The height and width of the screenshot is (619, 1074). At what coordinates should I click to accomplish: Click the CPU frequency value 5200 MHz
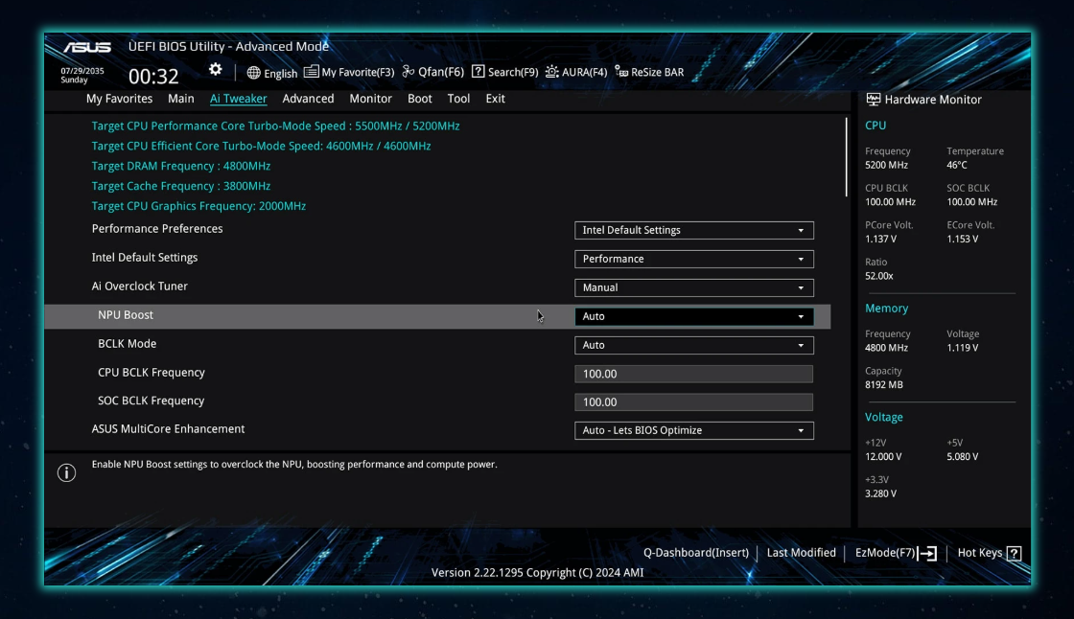[886, 165]
